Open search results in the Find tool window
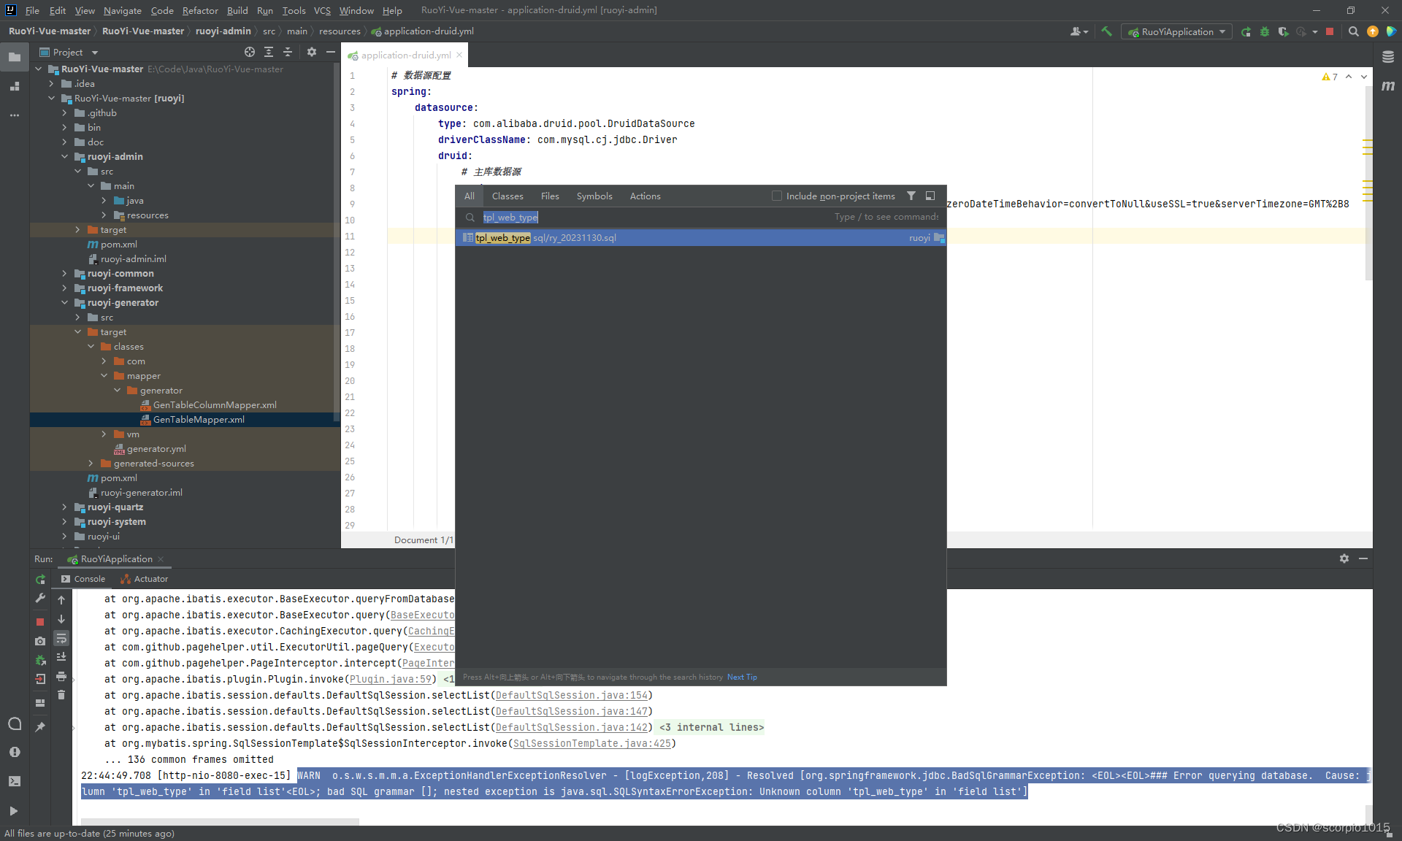 coord(930,196)
